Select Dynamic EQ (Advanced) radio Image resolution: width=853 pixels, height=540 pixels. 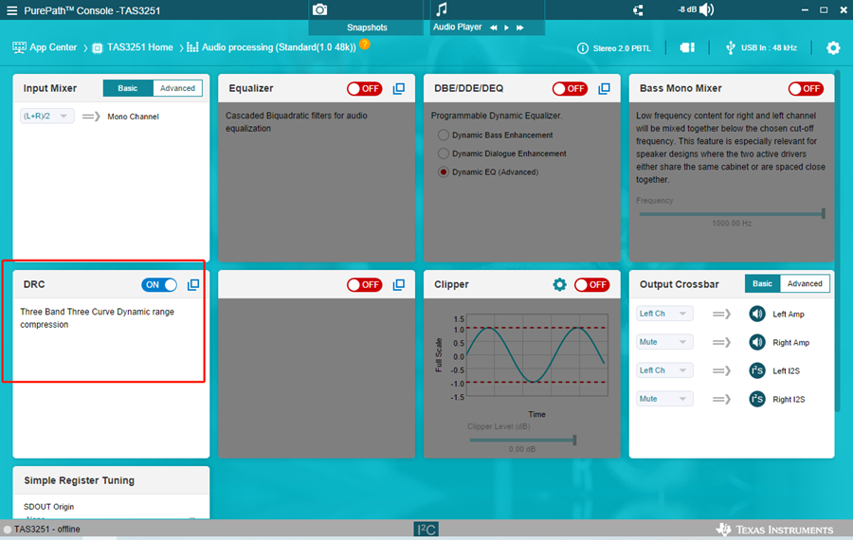(444, 171)
